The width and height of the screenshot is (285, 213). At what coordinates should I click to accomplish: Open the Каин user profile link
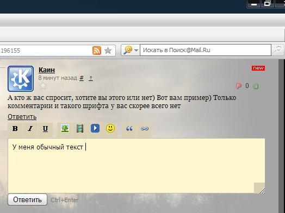pos(47,70)
